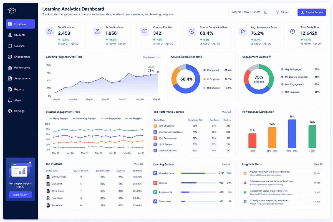Open View All for Top Performing Courses
The image size is (333, 222).
[x=226, y=112]
